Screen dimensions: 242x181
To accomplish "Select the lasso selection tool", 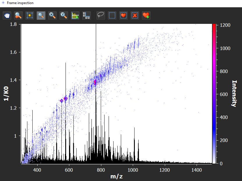I will [x=101, y=15].
